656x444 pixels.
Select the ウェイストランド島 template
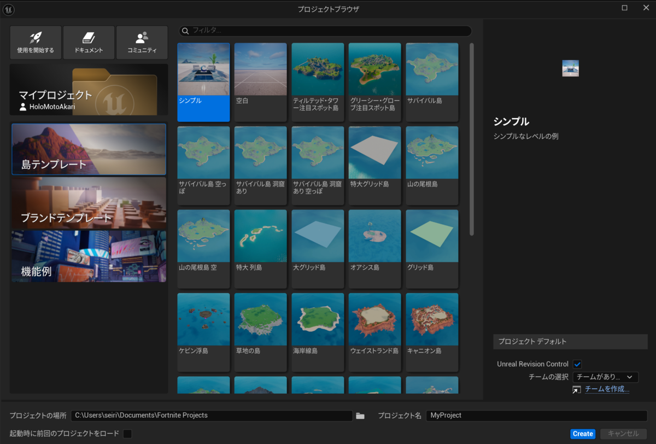click(x=374, y=332)
